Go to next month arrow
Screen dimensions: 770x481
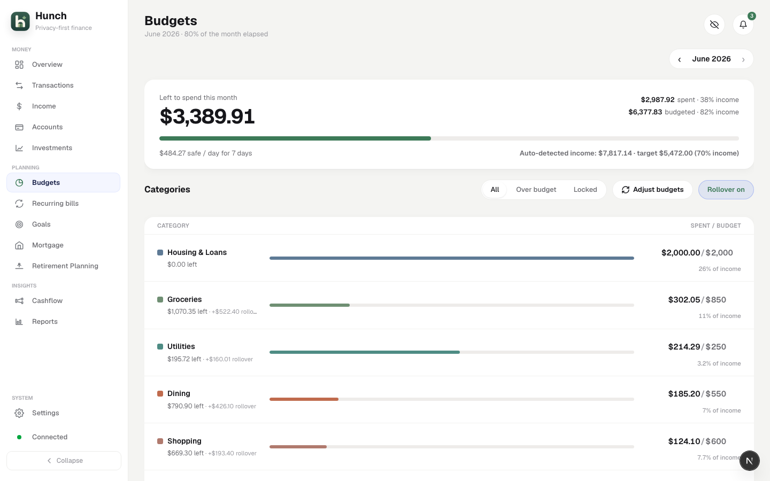[743, 59]
